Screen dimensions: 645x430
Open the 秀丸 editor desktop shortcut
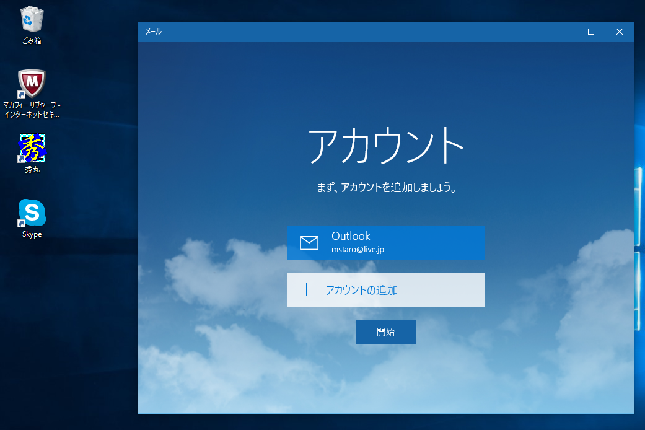[32, 153]
